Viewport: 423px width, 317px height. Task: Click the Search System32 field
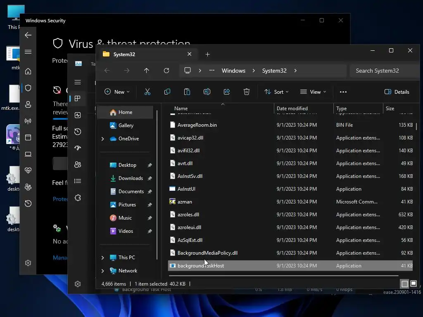pyautogui.click(x=385, y=71)
